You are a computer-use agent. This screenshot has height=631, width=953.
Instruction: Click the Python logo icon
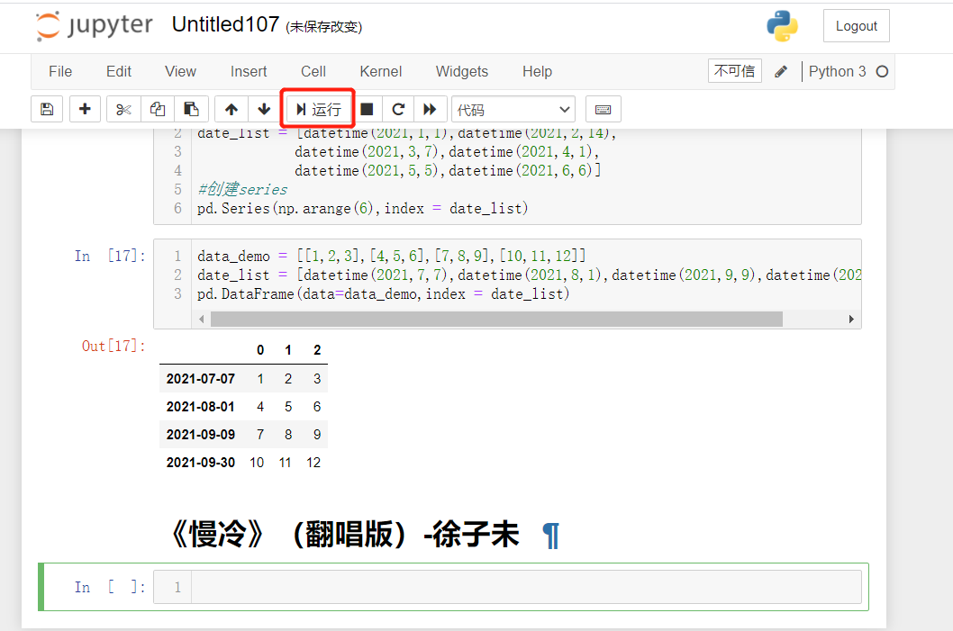782,26
